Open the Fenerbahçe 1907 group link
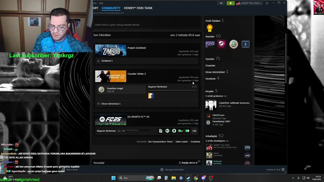The width and height of the screenshot is (324, 182). (x=221, y=121)
